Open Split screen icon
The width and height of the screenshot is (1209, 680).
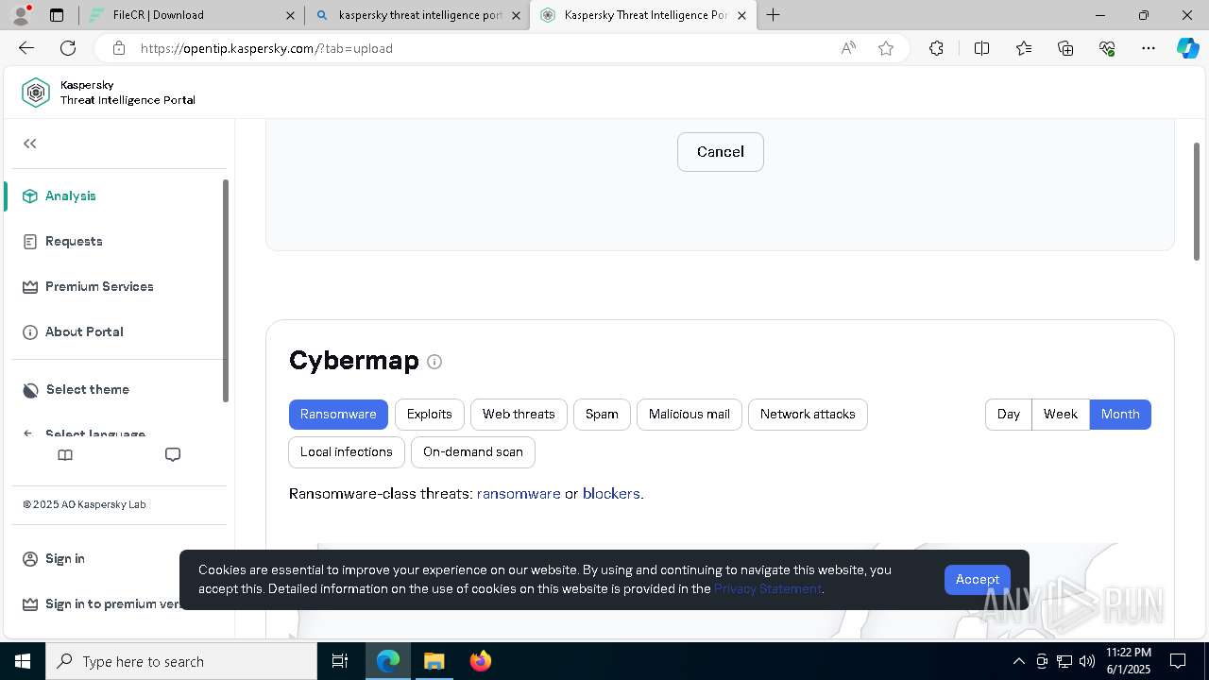click(981, 48)
